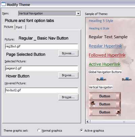Browse for the regular picture file
This screenshot has height=137, width=135.
point(68,53)
